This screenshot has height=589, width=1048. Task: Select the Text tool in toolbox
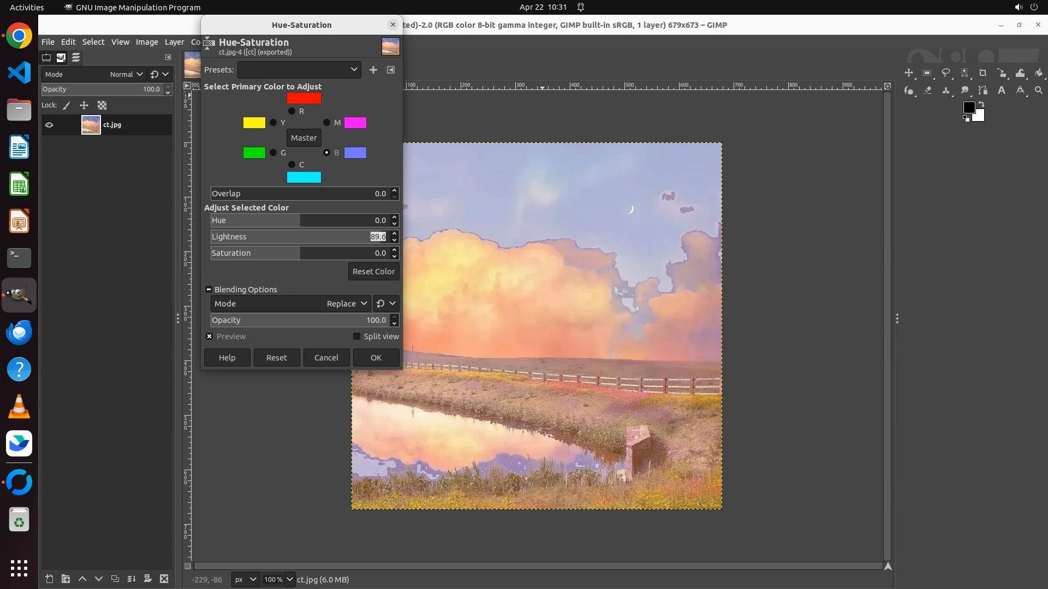click(x=1002, y=91)
